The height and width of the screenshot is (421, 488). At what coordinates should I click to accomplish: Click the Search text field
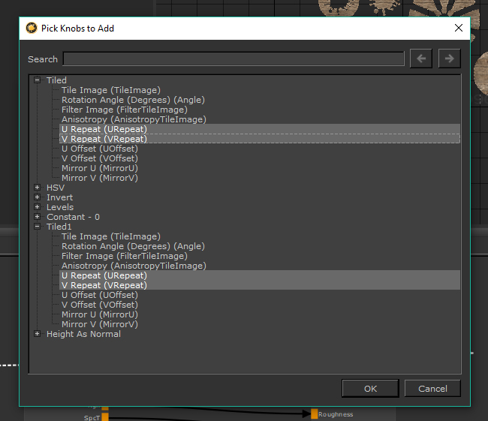233,59
